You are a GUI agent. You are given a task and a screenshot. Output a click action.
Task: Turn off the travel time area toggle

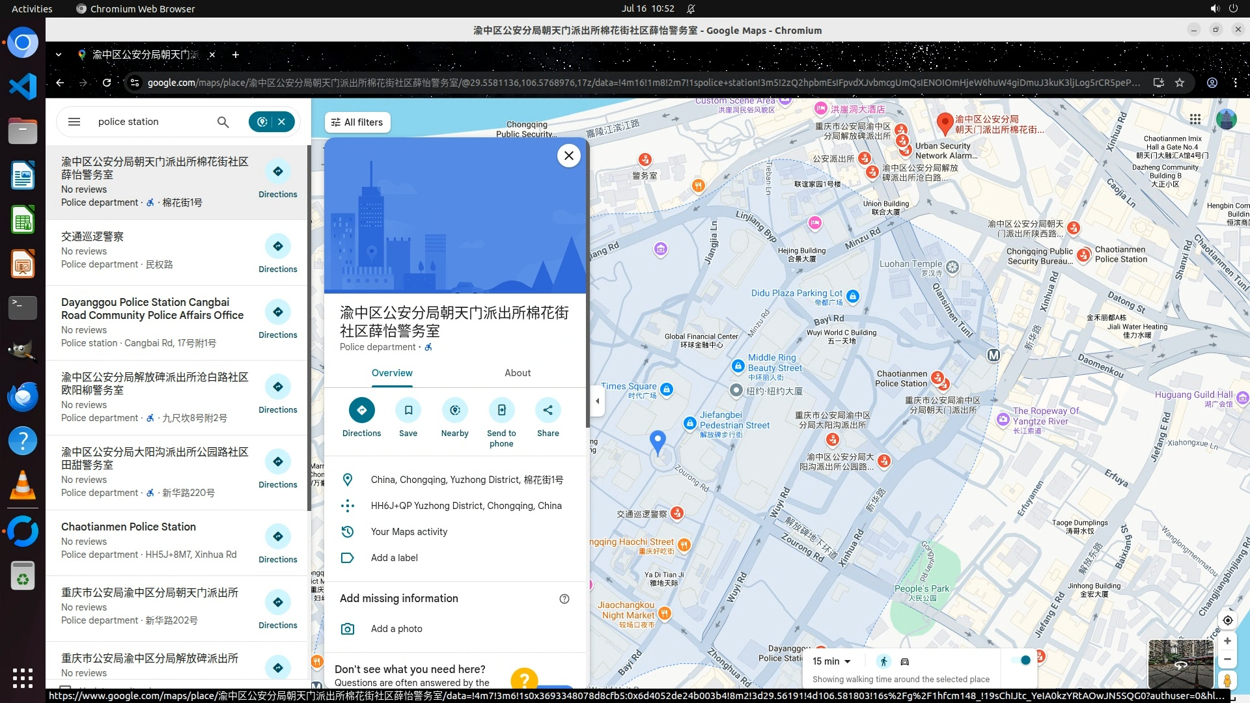[x=1021, y=661]
